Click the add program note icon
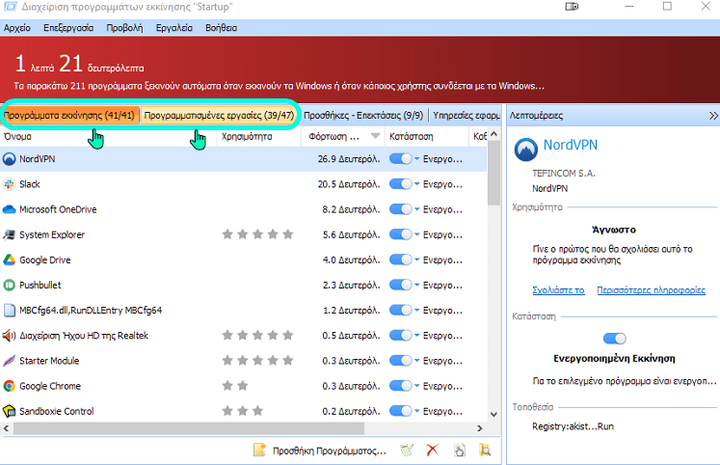The width and height of the screenshot is (720, 465). coord(260,450)
